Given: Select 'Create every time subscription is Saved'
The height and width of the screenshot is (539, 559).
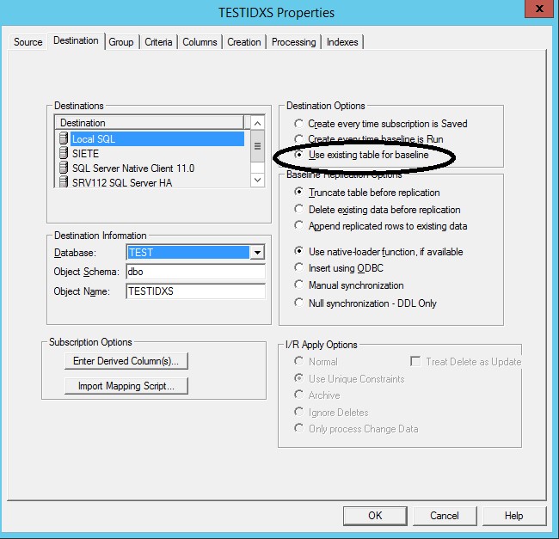Looking at the screenshot, I should [299, 124].
